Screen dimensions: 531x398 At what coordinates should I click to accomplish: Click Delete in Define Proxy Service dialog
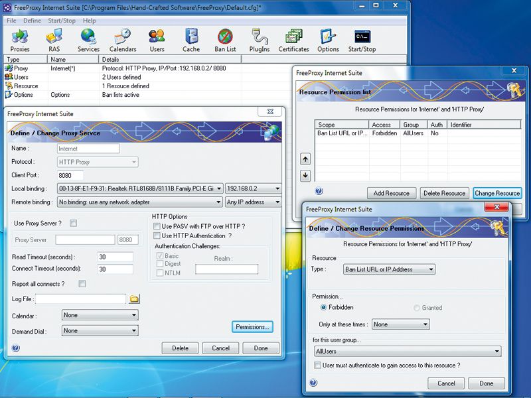(x=180, y=348)
